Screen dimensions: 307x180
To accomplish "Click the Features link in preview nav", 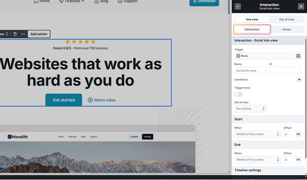I will pos(72,137).
